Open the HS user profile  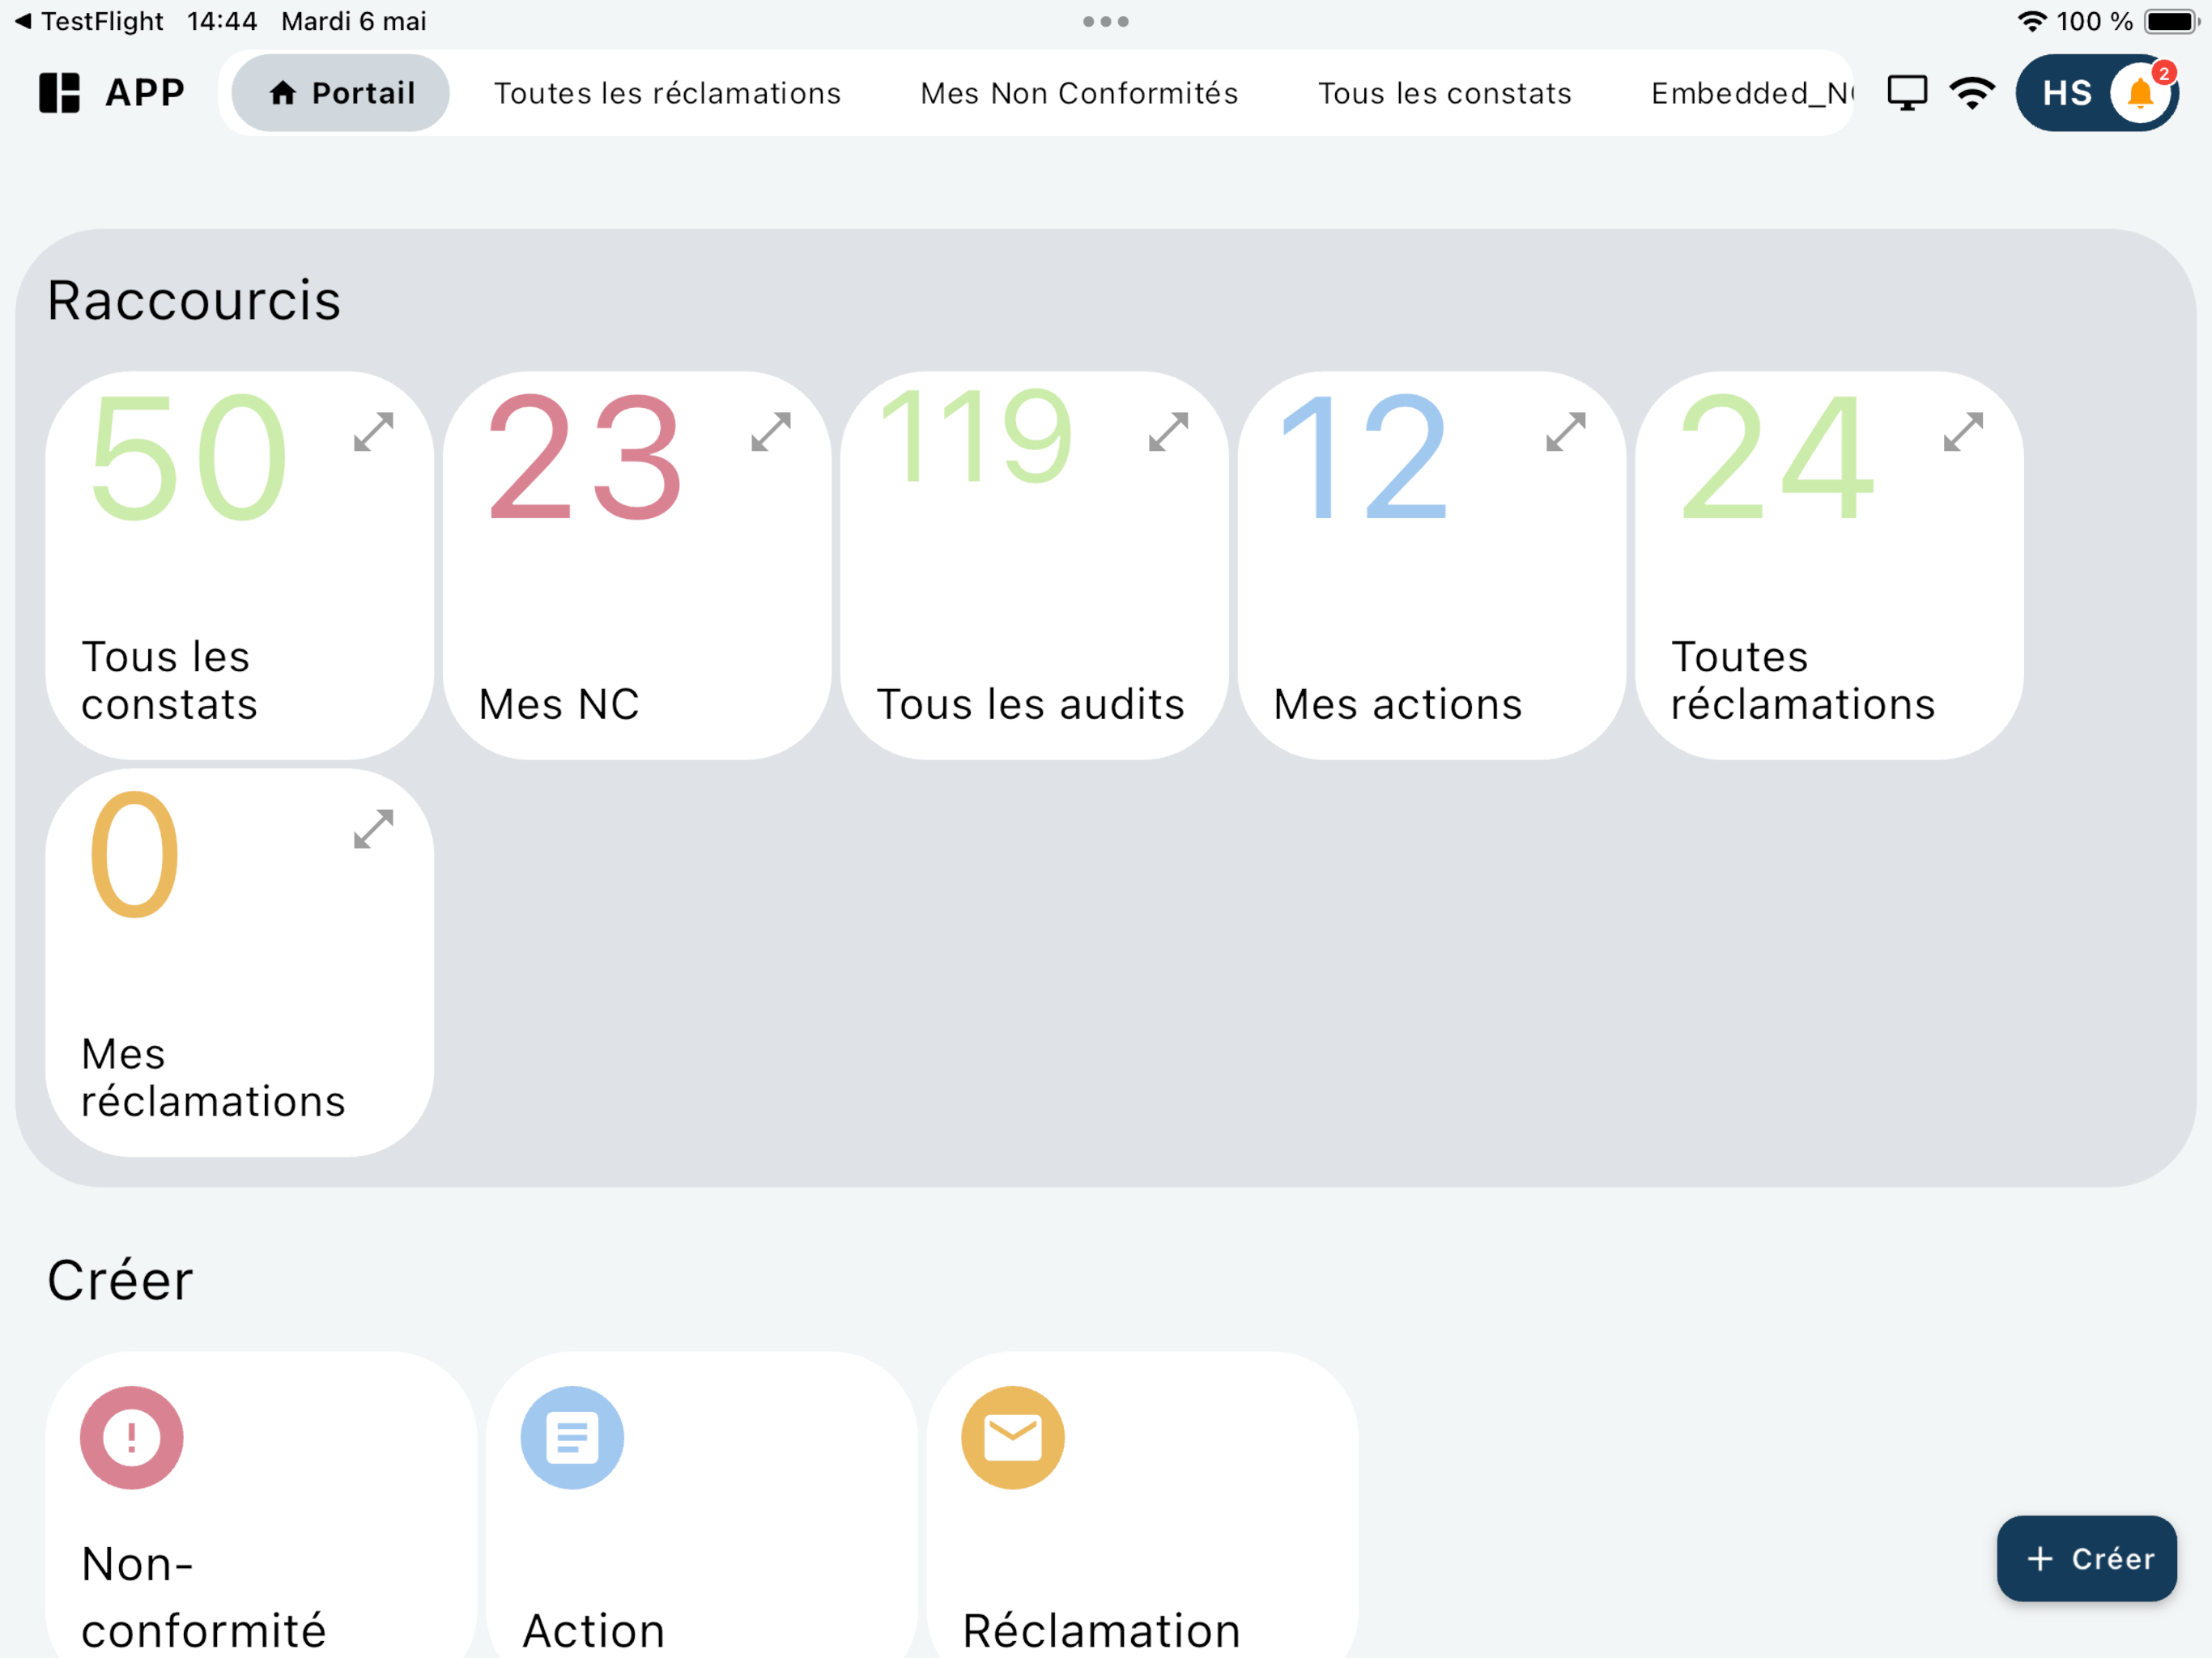coord(2066,93)
